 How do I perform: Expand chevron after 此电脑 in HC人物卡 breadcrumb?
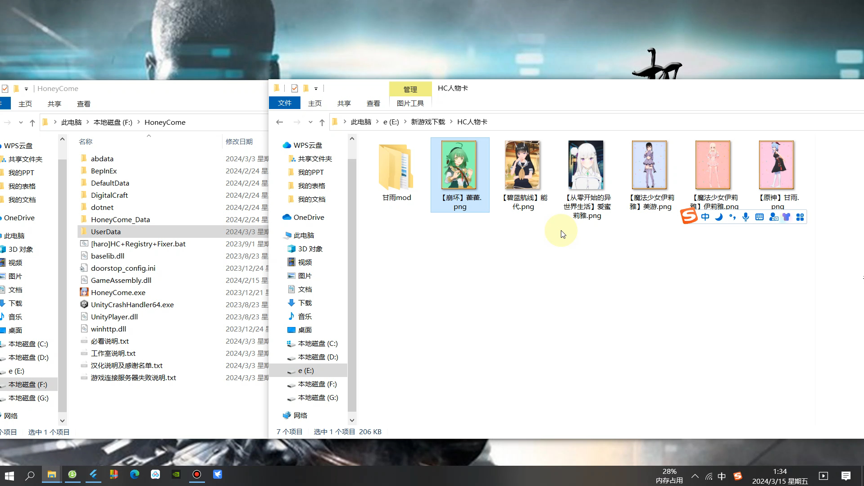377,122
